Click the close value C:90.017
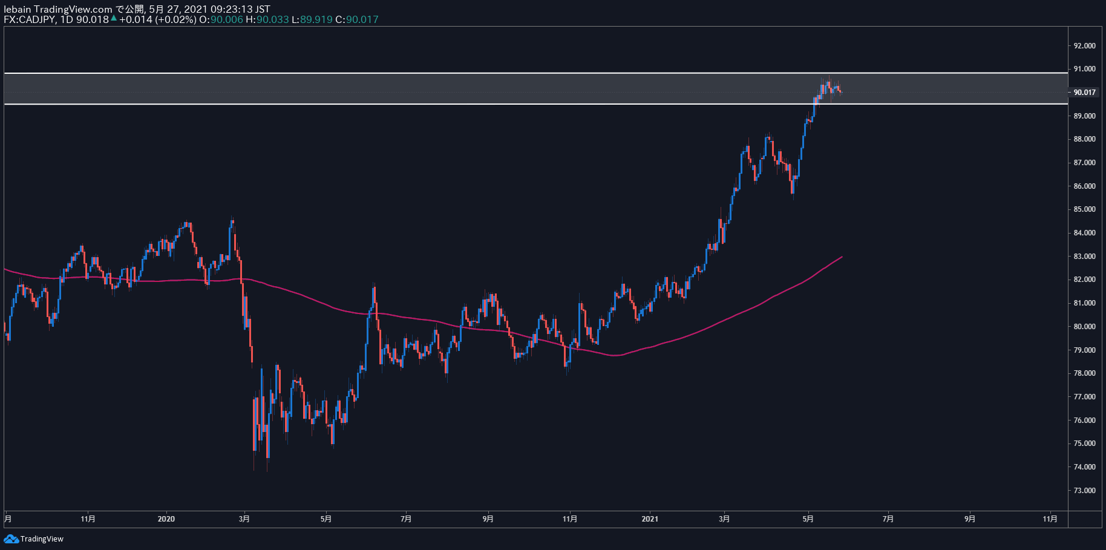Viewport: 1106px width, 550px height. point(357,19)
